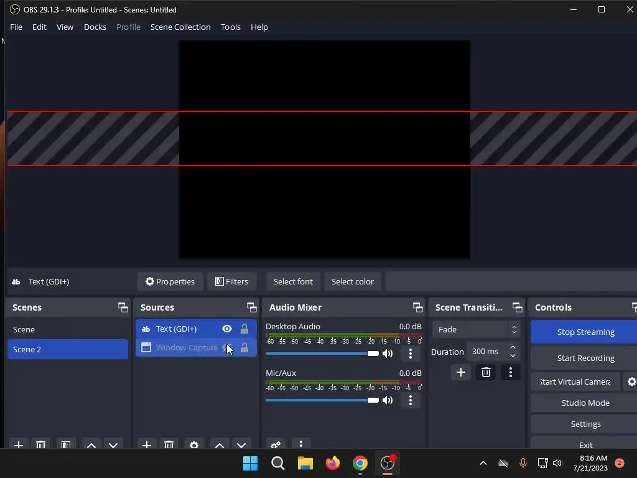Open the View menu
This screenshot has width=637, height=478.
[65, 27]
